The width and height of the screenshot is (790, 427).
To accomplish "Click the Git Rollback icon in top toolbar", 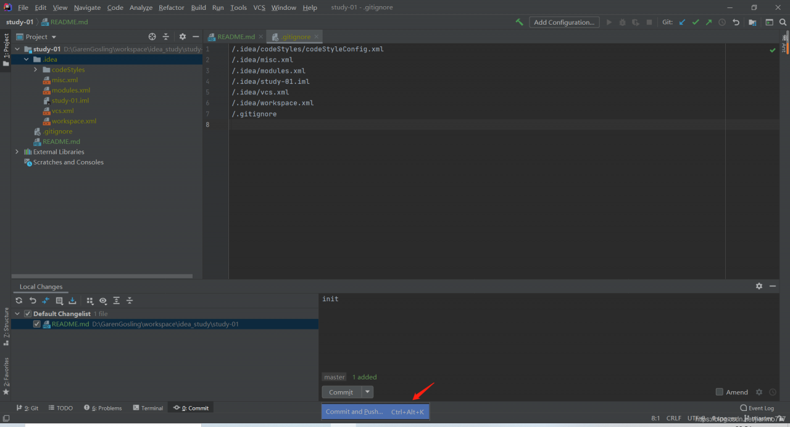I will point(736,22).
